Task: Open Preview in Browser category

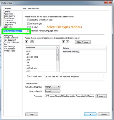Action: pos(11,42)
